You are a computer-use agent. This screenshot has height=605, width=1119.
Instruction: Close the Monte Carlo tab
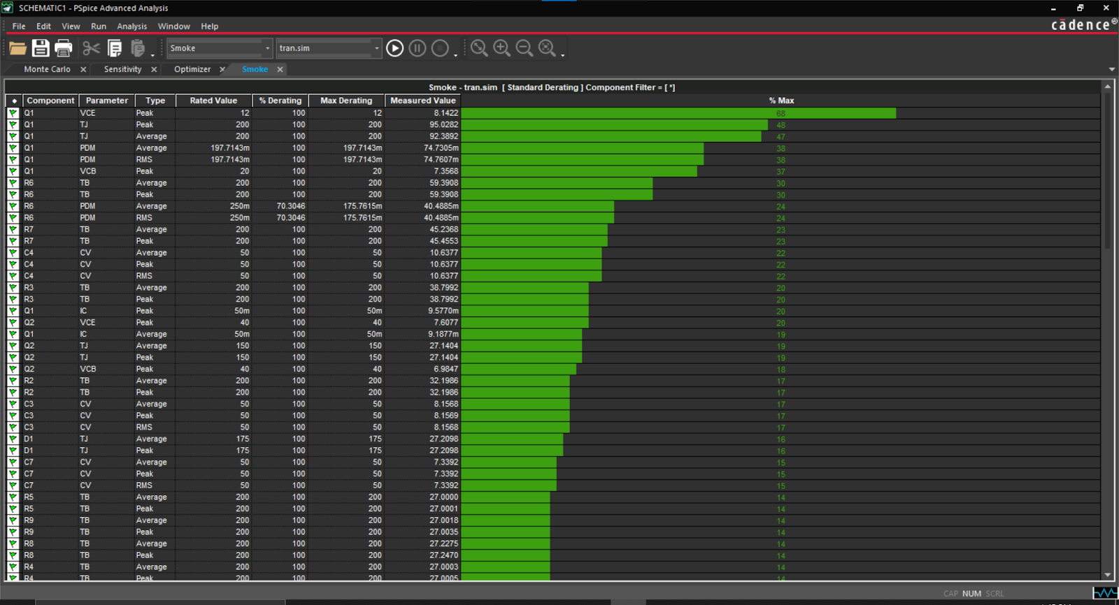[83, 69]
